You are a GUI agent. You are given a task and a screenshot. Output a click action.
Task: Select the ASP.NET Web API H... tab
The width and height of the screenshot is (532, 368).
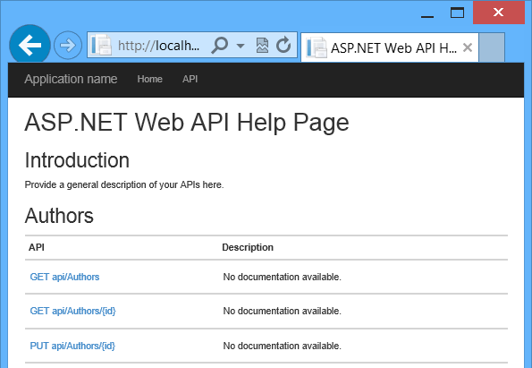tap(390, 47)
